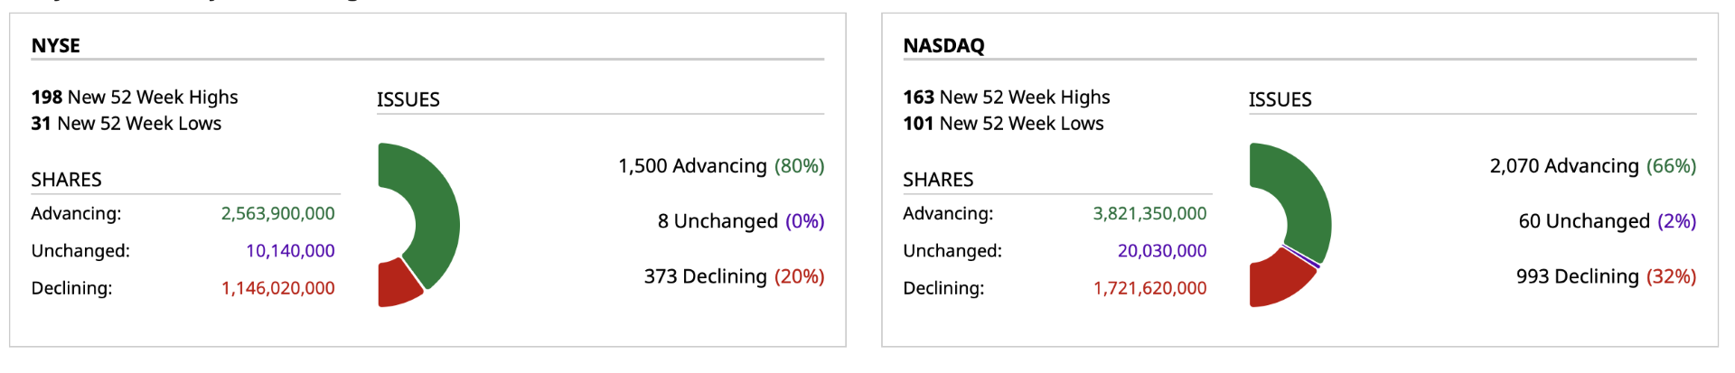1735x373 pixels.
Task: Click the red declining segment of NYSE donut
Action: [395, 284]
